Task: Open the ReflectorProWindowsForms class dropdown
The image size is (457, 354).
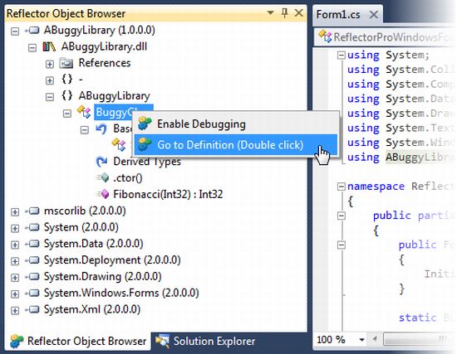Action: point(386,37)
